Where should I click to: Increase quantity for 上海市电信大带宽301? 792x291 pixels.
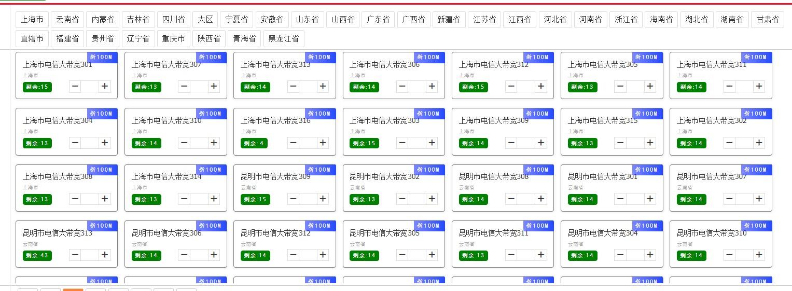point(105,86)
